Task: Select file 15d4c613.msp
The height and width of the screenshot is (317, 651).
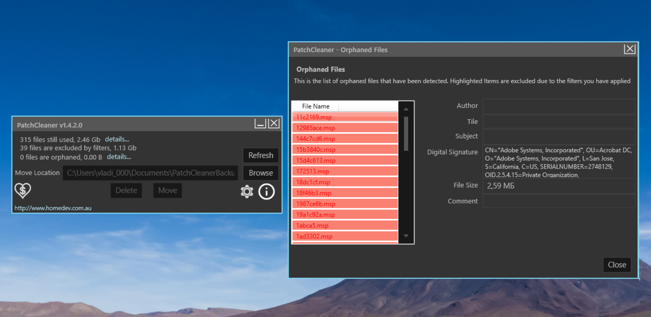Action: tap(345, 160)
